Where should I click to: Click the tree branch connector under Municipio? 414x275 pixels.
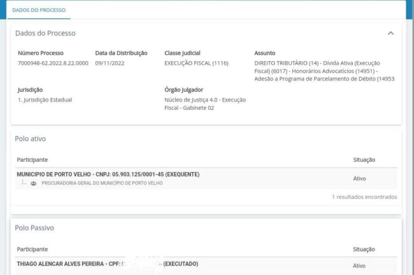pos(24,182)
